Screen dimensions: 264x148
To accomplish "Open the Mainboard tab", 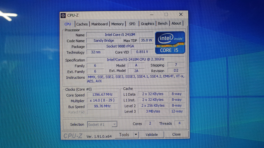I will point(100,24).
